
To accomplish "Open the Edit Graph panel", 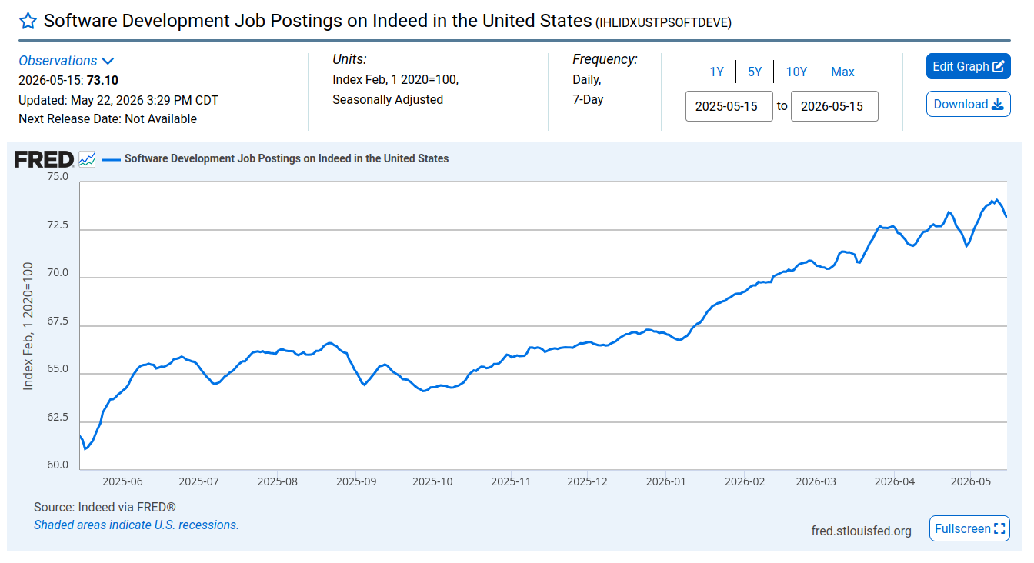I will [969, 66].
